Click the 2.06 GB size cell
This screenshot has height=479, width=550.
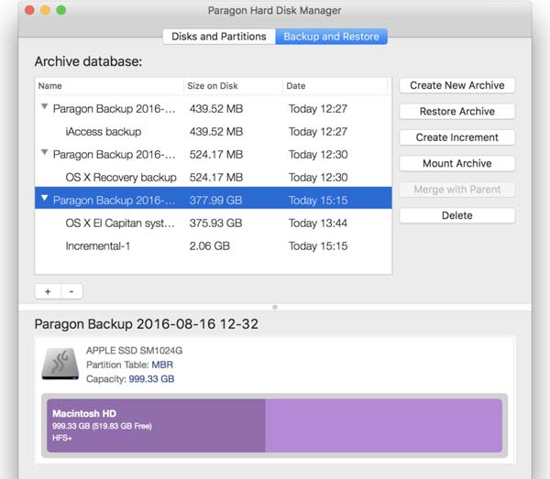[210, 246]
